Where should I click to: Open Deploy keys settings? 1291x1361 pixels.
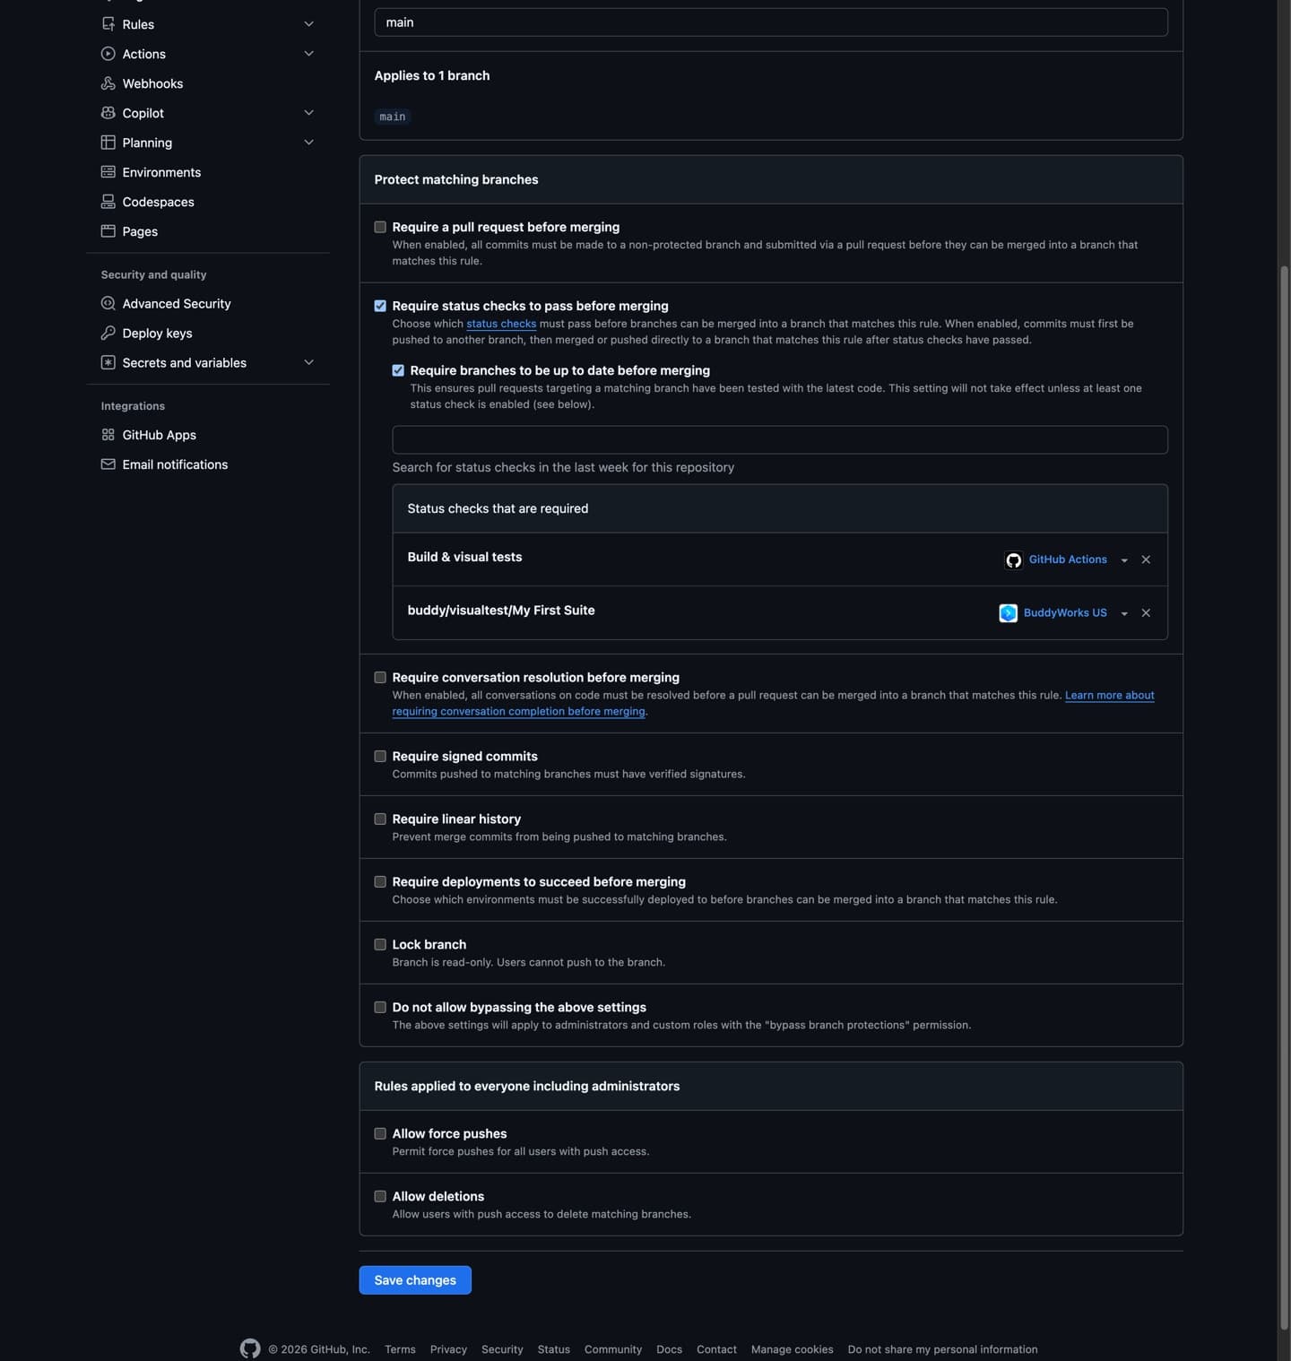coord(157,334)
